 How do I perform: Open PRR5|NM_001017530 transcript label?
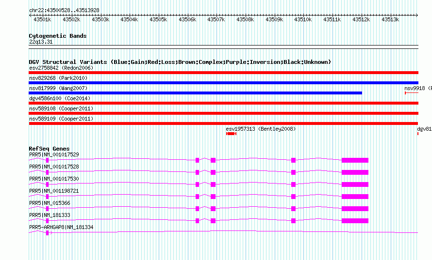pos(54,179)
